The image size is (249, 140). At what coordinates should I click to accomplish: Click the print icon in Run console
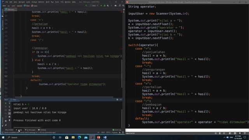point(9,117)
